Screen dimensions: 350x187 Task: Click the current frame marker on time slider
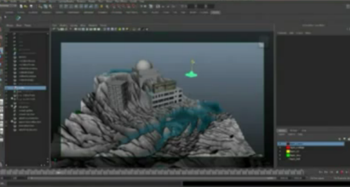[58, 172]
